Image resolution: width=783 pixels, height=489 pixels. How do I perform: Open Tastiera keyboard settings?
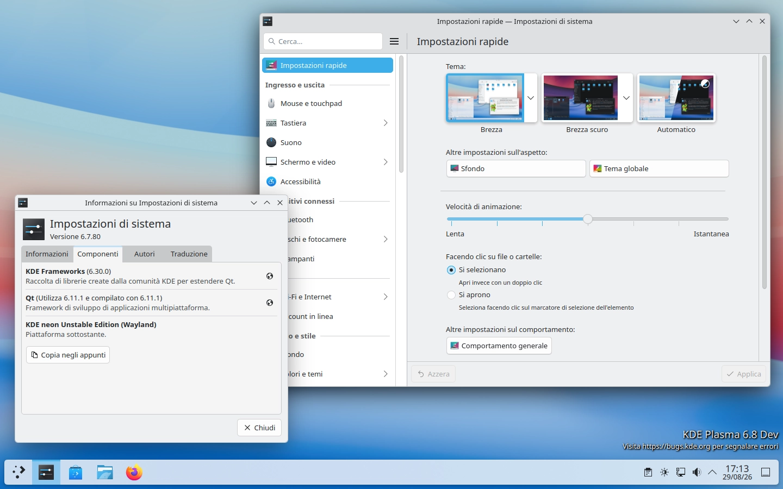point(327,123)
